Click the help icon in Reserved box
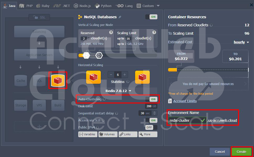 (111, 32)
